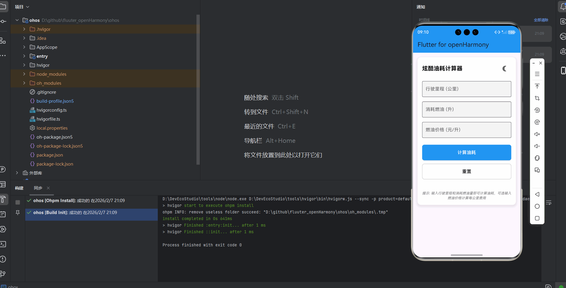The image size is (566, 288).
Task: Click the emulator multi-device screen icon
Action: click(537, 170)
